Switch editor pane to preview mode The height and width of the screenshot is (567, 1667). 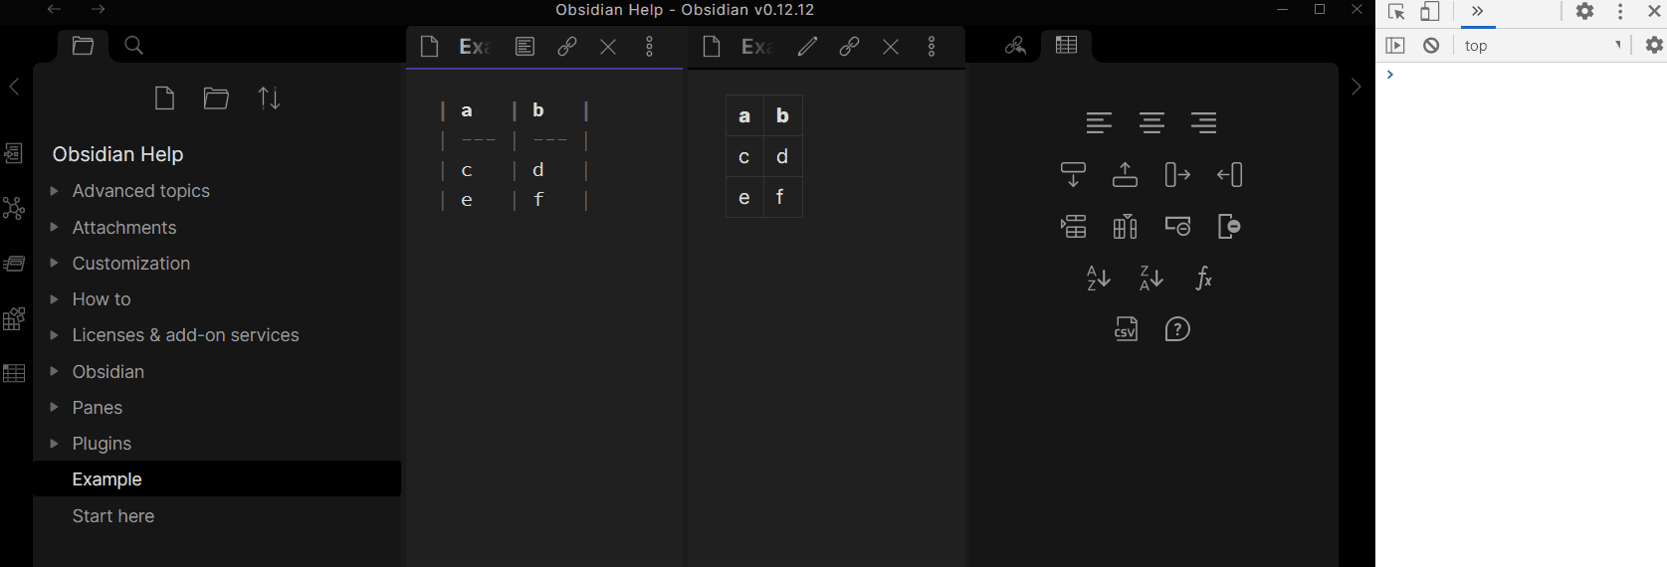pyautogui.click(x=524, y=47)
